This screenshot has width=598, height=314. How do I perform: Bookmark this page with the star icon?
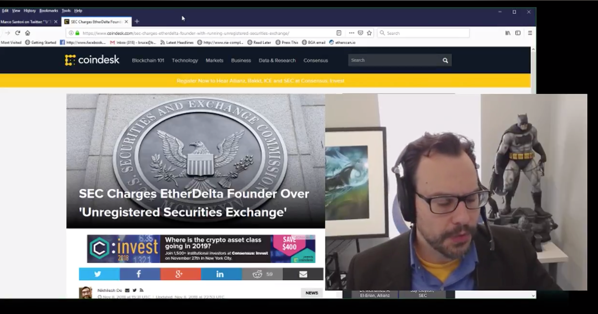369,33
